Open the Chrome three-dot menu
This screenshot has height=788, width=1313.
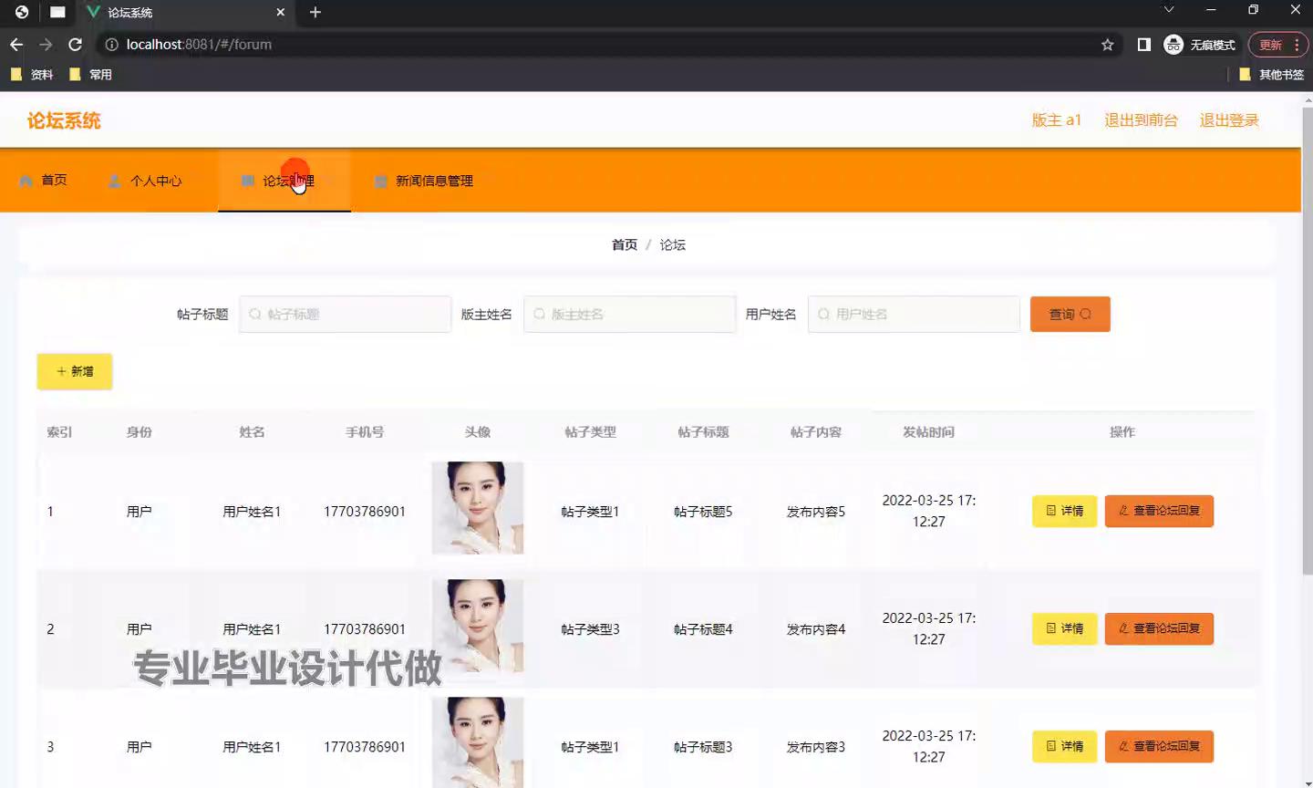tap(1297, 45)
